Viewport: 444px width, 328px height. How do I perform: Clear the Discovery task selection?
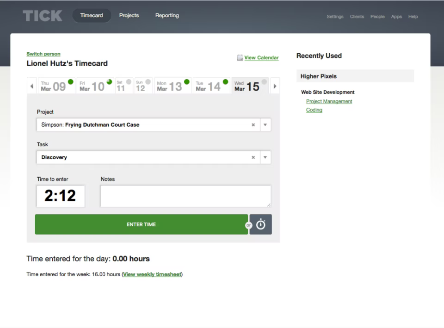point(253,157)
